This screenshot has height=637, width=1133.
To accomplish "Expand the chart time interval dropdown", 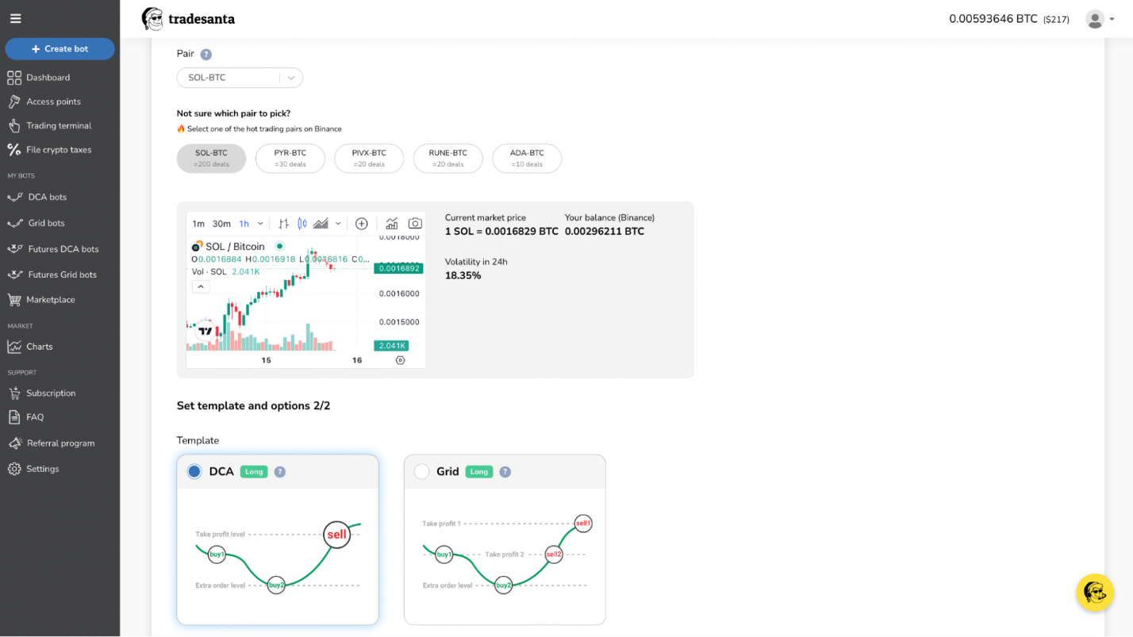I will click(261, 224).
